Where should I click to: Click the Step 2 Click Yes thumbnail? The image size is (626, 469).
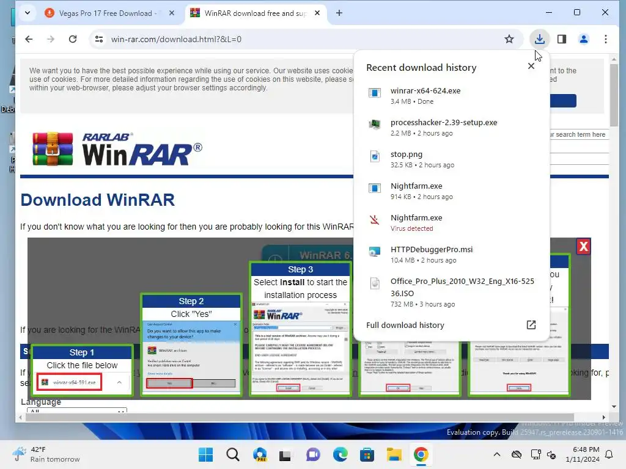(191, 344)
